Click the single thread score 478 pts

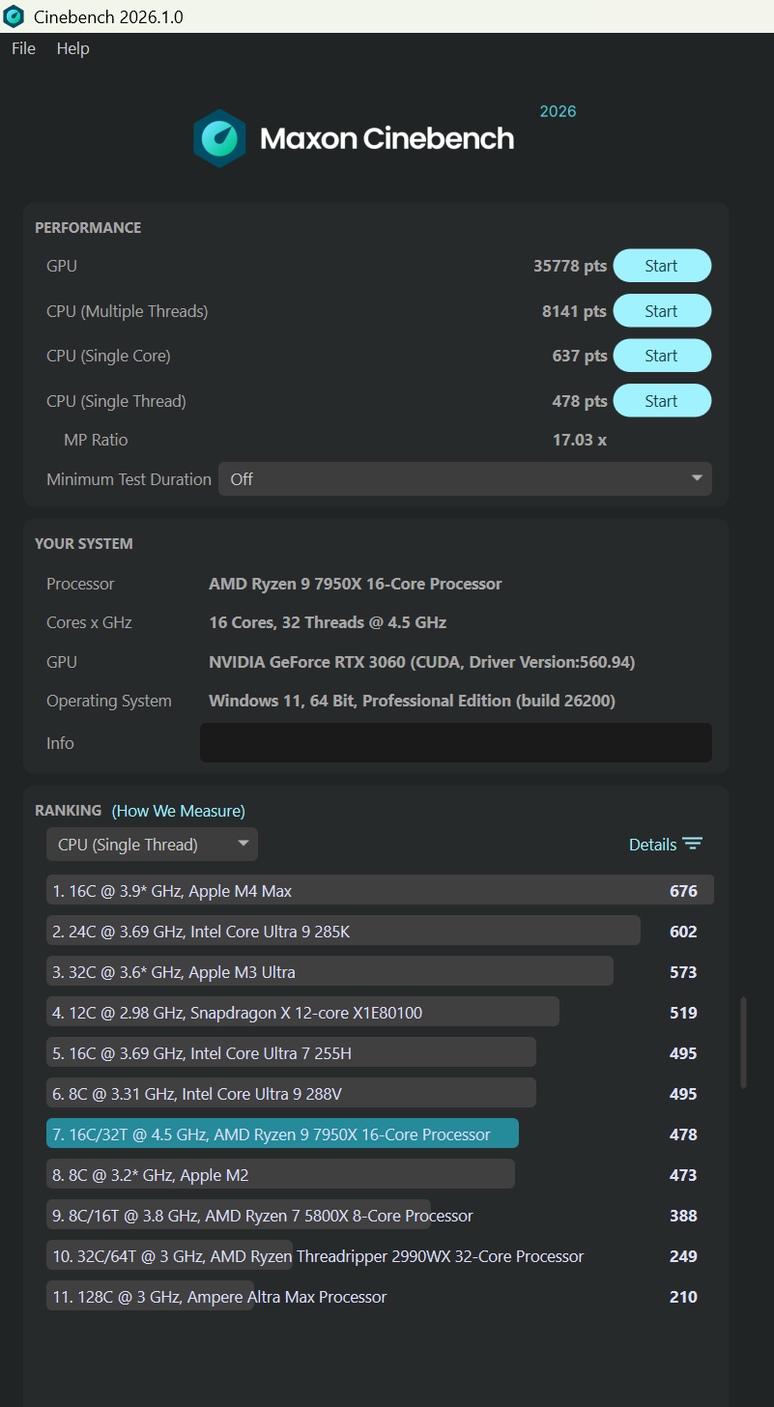[580, 401]
